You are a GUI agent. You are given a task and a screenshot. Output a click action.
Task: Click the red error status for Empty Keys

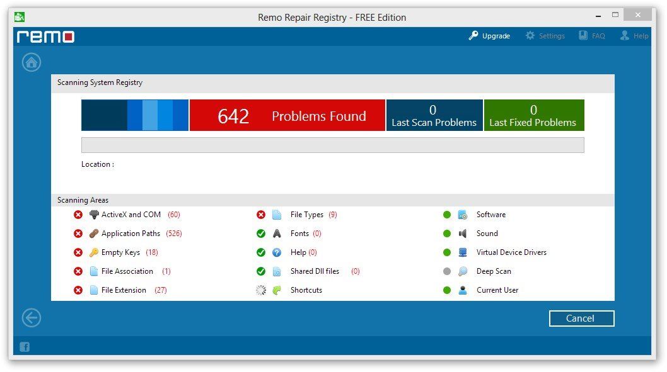[78, 252]
